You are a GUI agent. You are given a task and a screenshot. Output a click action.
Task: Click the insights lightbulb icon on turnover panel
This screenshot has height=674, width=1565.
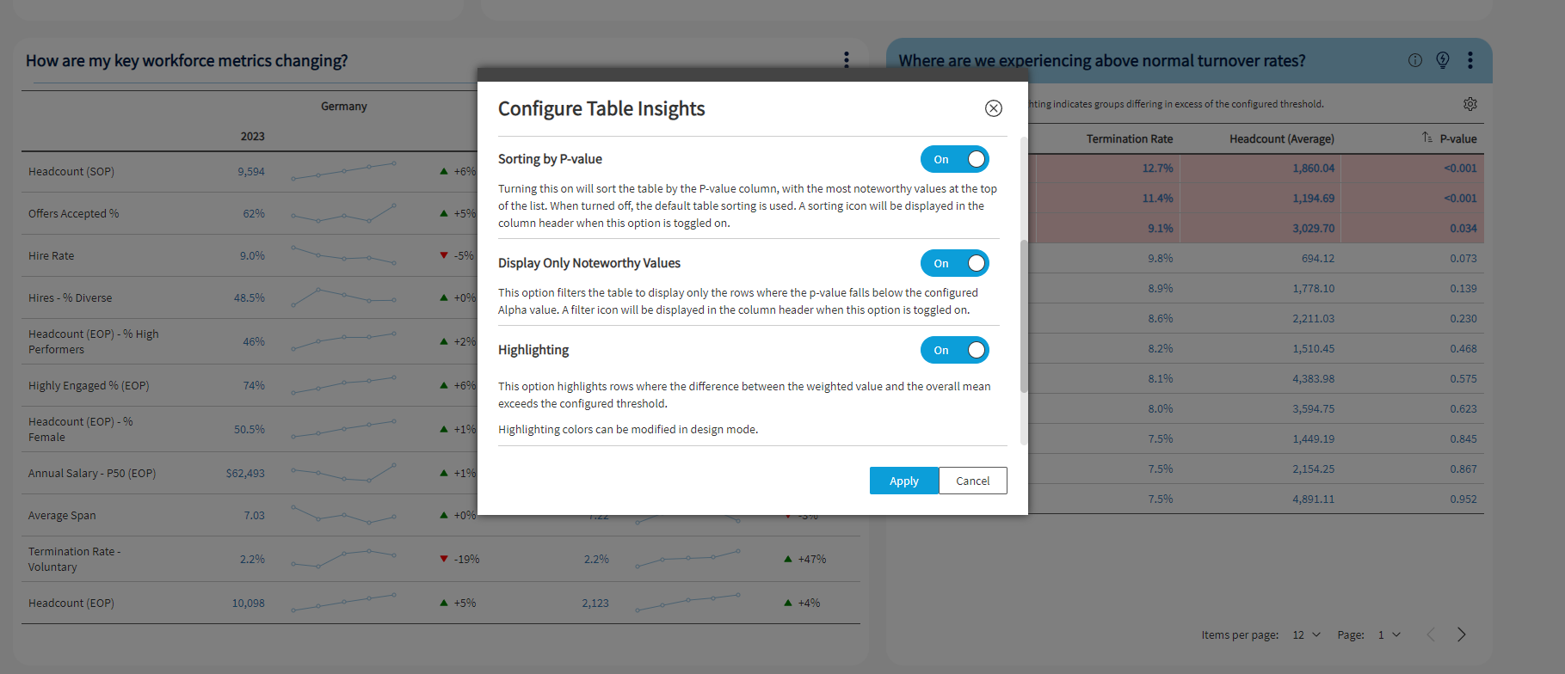1443,60
